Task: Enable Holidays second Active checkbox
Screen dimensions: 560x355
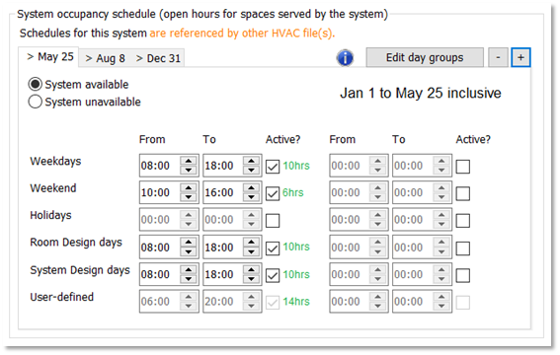Action: coord(463,221)
